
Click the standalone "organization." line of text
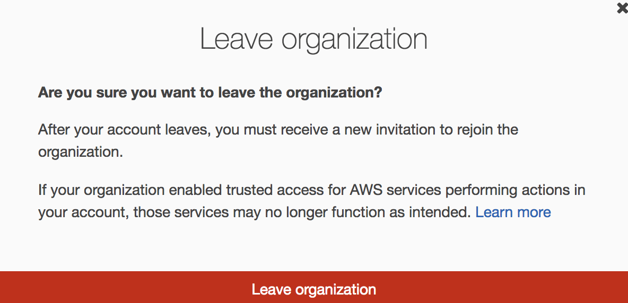[81, 153]
